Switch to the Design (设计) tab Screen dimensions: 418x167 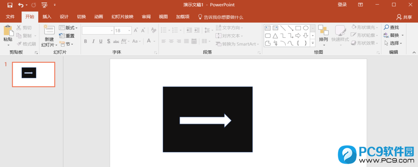tap(64, 17)
